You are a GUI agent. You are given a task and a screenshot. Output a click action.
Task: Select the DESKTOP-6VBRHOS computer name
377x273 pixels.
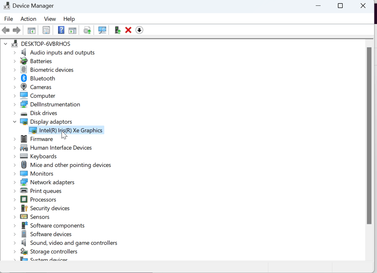tap(46, 44)
